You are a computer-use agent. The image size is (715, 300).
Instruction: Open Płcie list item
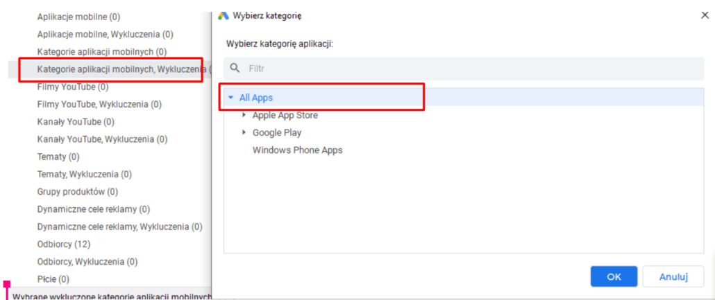pyautogui.click(x=53, y=279)
